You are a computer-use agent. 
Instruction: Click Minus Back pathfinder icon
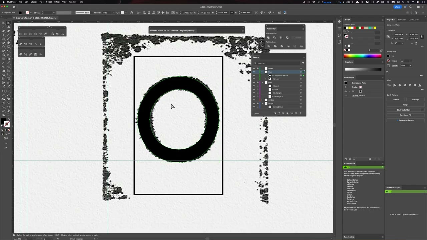tap(301, 46)
